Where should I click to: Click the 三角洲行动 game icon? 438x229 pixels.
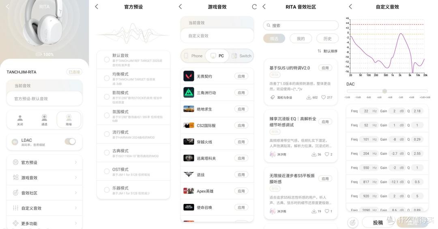point(189,92)
